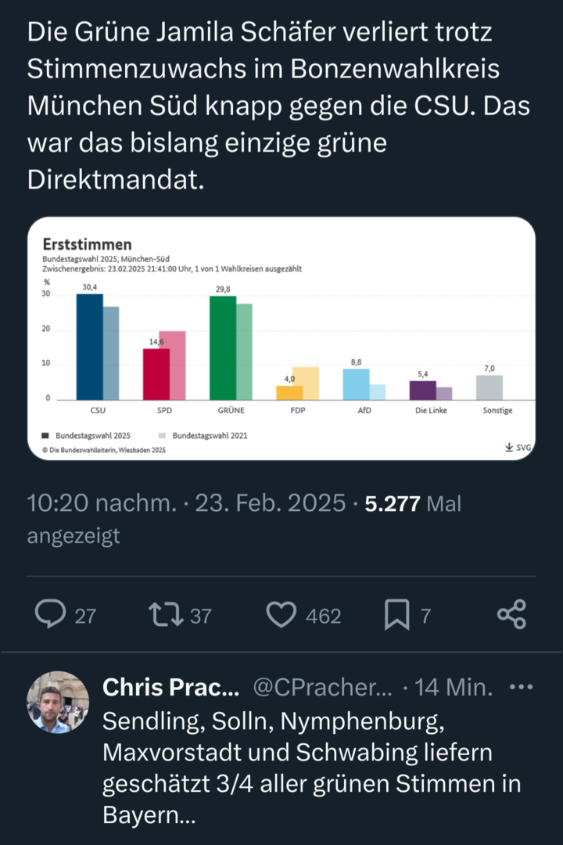Viewport: 563px width, 845px height.
Task: Click the Bundestagswahl 2025 legend entry
Action: coord(86,436)
